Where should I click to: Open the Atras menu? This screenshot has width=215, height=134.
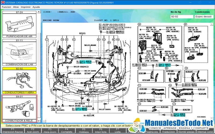(x=16, y=7)
